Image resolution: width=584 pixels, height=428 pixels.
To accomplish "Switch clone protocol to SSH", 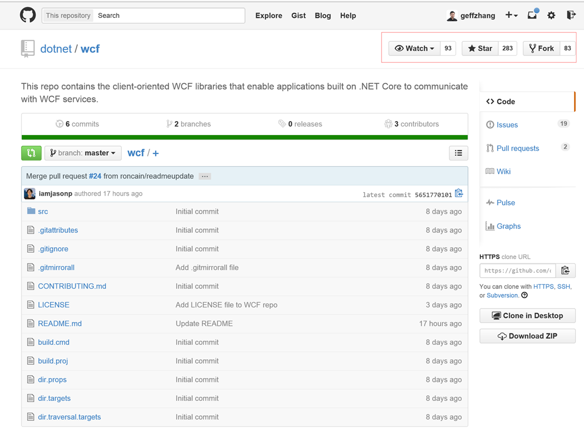I will point(563,287).
